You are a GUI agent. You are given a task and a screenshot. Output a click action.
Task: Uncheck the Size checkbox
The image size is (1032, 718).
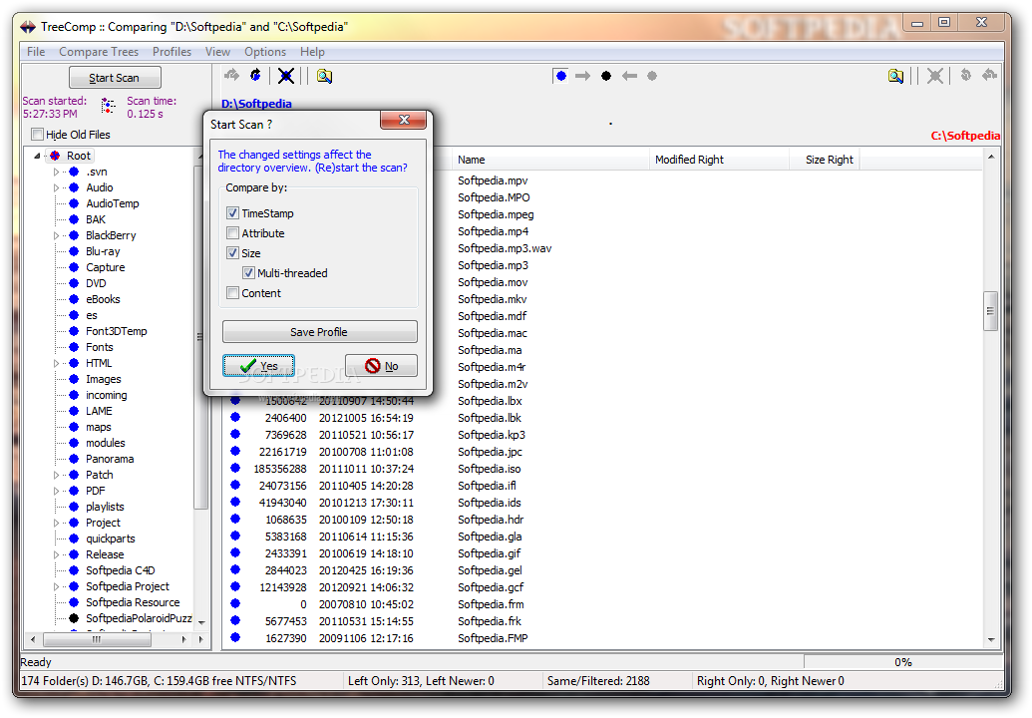tap(232, 252)
